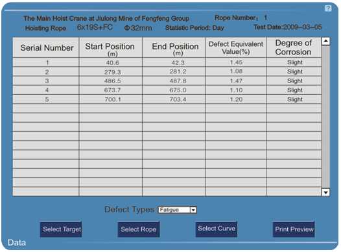Click the Statistic Period: Day text
Viewport: 341px width, 252px height.
[x=194, y=28]
